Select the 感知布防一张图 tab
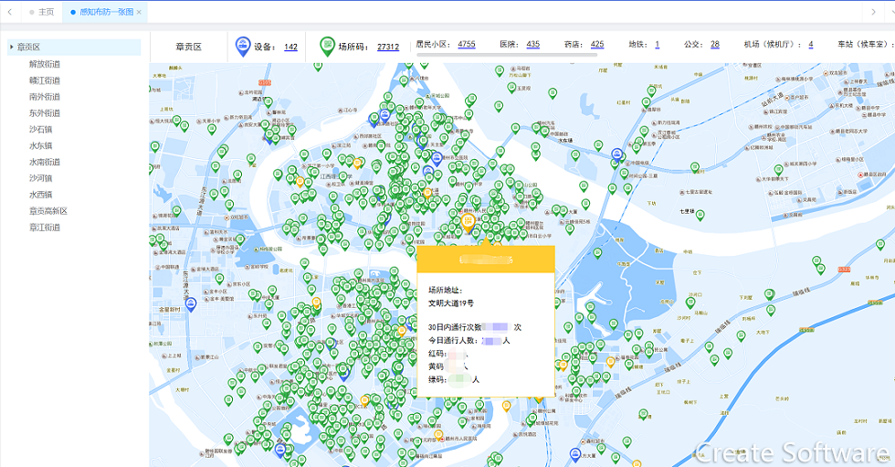Image resolution: width=895 pixels, height=467 pixels. pyautogui.click(x=105, y=12)
